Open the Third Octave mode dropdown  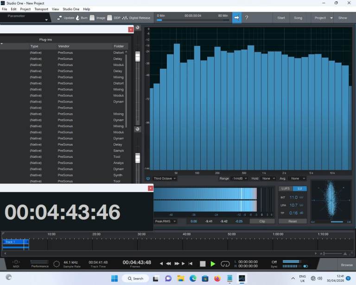pos(165,178)
